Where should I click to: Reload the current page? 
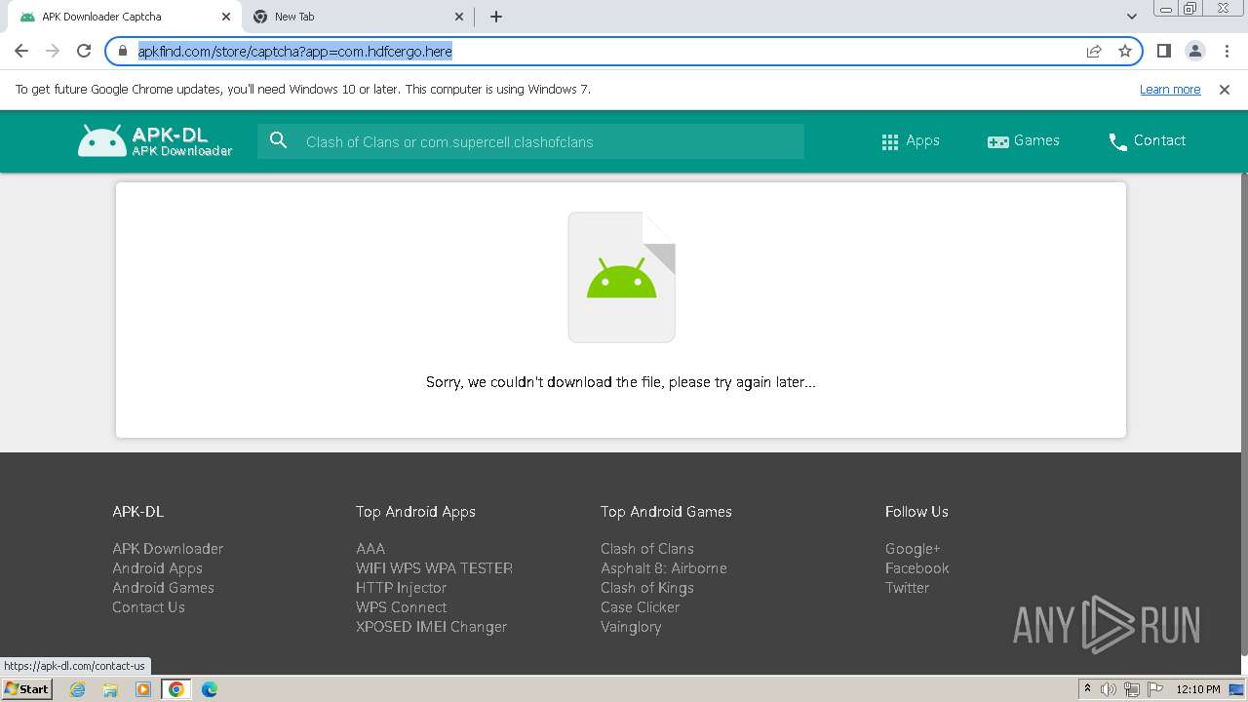[84, 51]
